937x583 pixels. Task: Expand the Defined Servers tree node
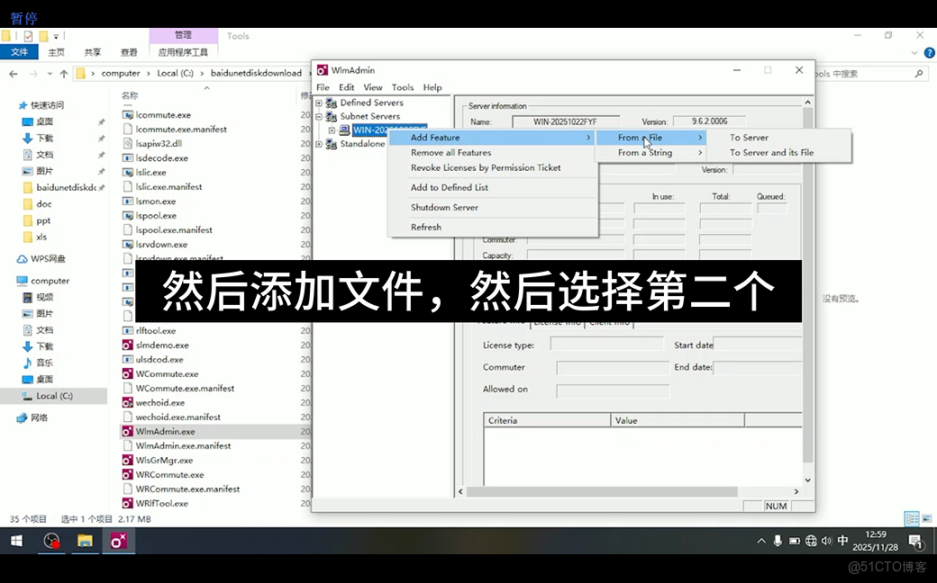coord(320,102)
